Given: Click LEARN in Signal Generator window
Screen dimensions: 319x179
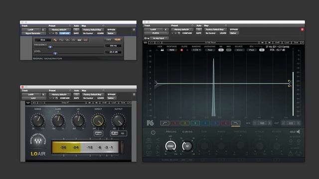Looking at the screenshot, I should [x=100, y=33].
